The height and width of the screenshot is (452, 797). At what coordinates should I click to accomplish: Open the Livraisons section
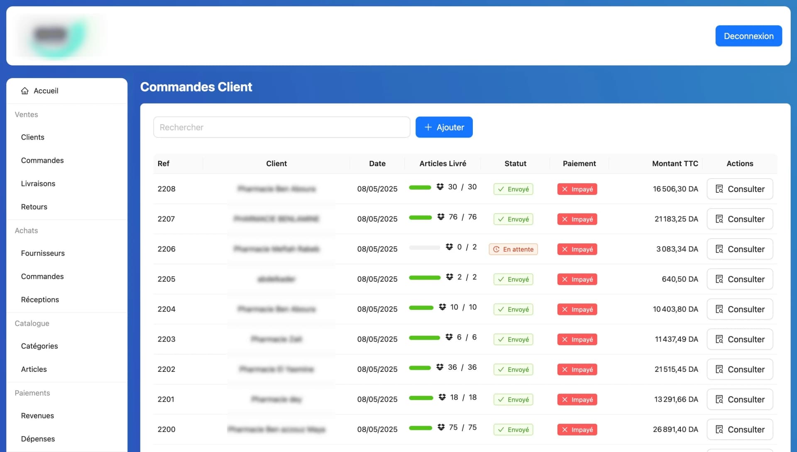pyautogui.click(x=38, y=183)
